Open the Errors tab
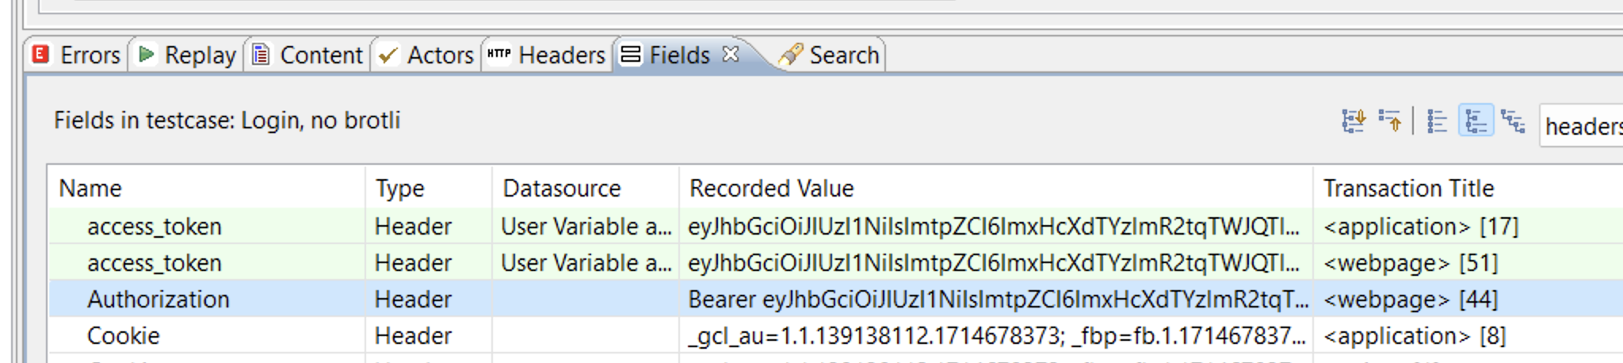1623x363 pixels. 76,55
